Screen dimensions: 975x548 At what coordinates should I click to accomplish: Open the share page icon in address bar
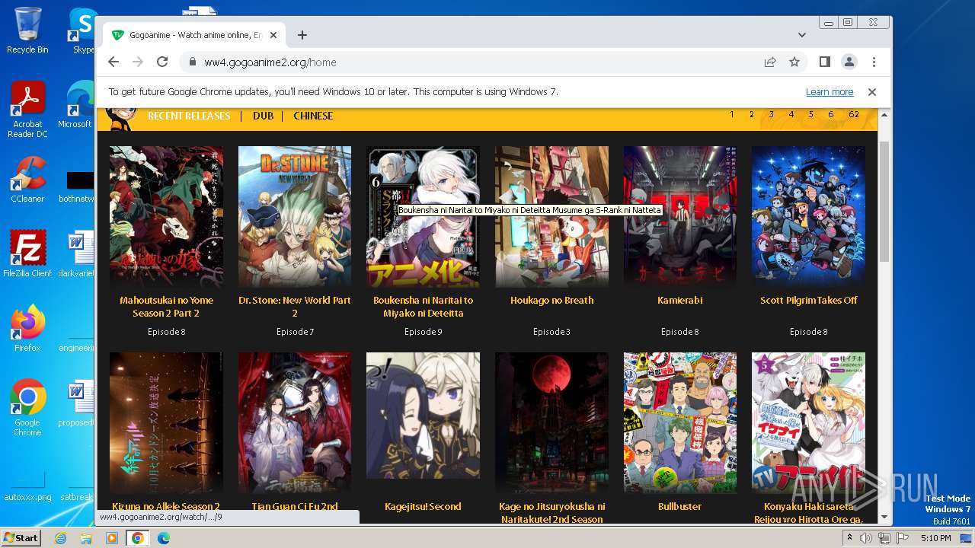click(x=770, y=62)
